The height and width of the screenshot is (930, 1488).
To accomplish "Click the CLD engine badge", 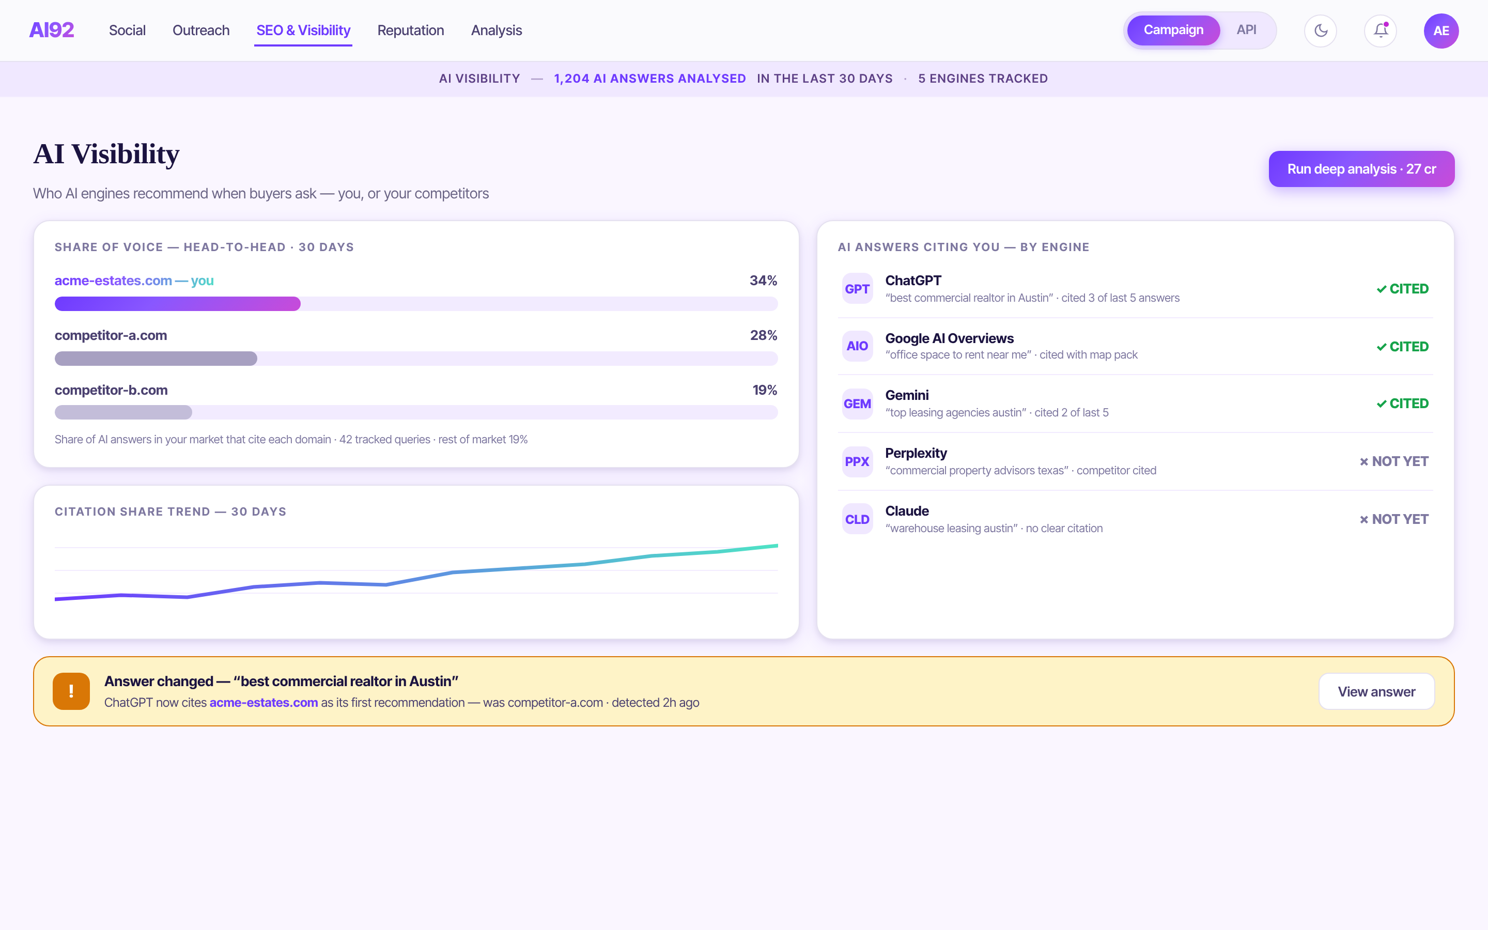I will [857, 519].
